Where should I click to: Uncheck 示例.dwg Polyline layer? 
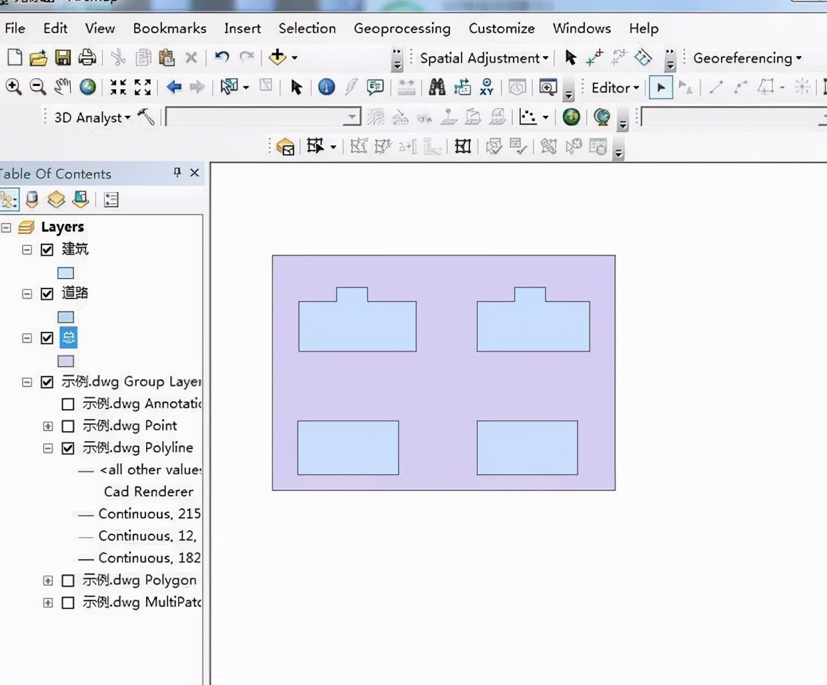point(67,448)
